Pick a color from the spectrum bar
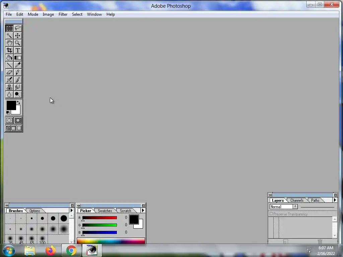This screenshot has width=343, height=257. (x=111, y=241)
